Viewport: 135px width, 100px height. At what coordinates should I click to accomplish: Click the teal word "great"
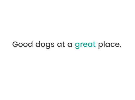pos(85,45)
